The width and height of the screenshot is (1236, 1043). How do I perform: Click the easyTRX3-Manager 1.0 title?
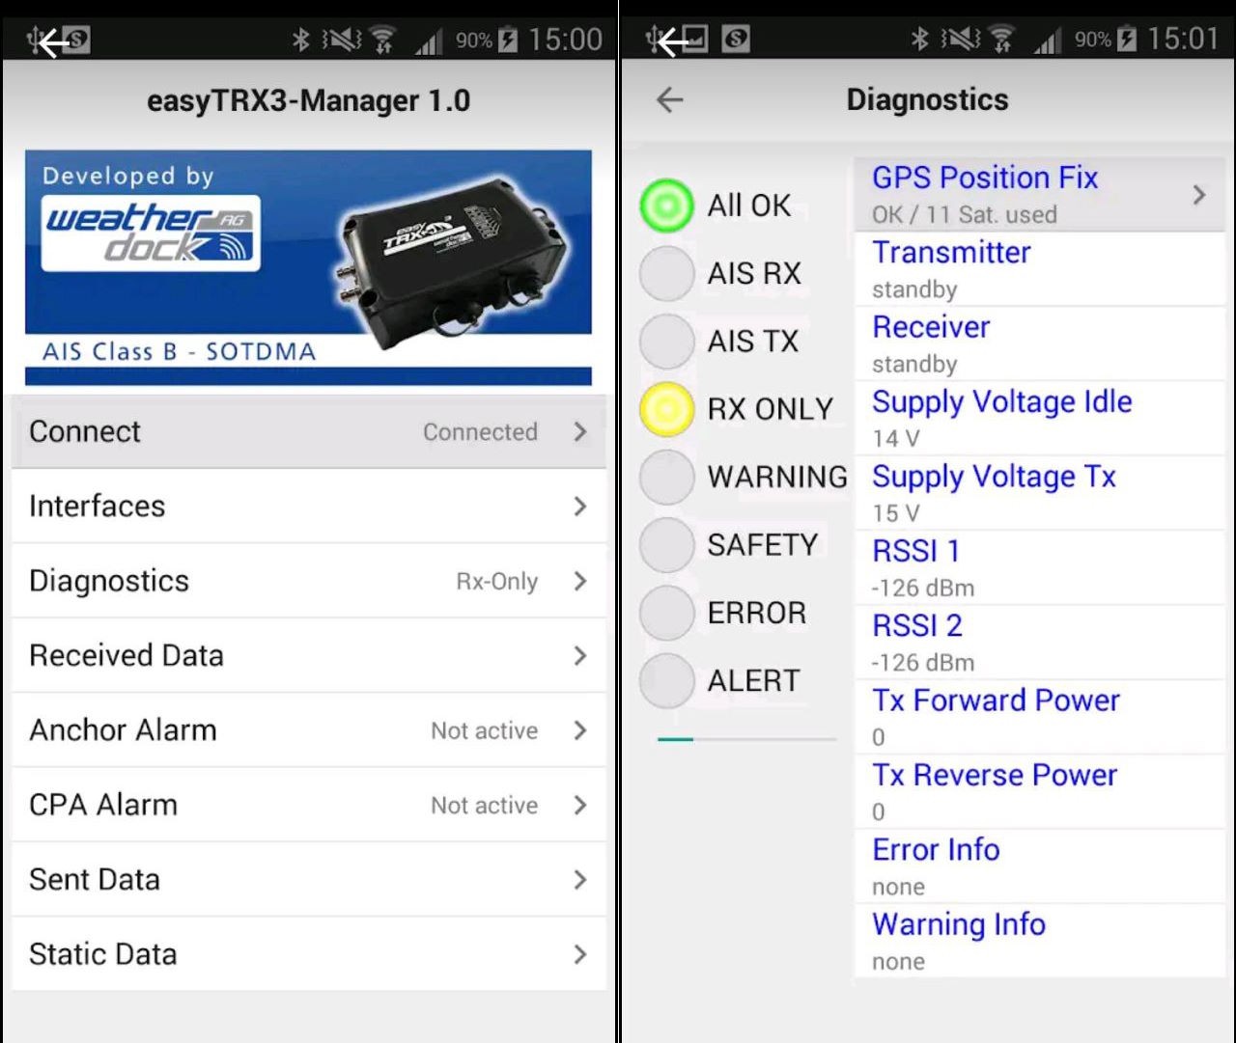(x=308, y=100)
